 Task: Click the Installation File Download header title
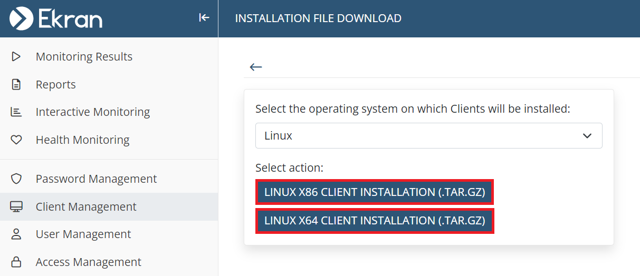318,18
